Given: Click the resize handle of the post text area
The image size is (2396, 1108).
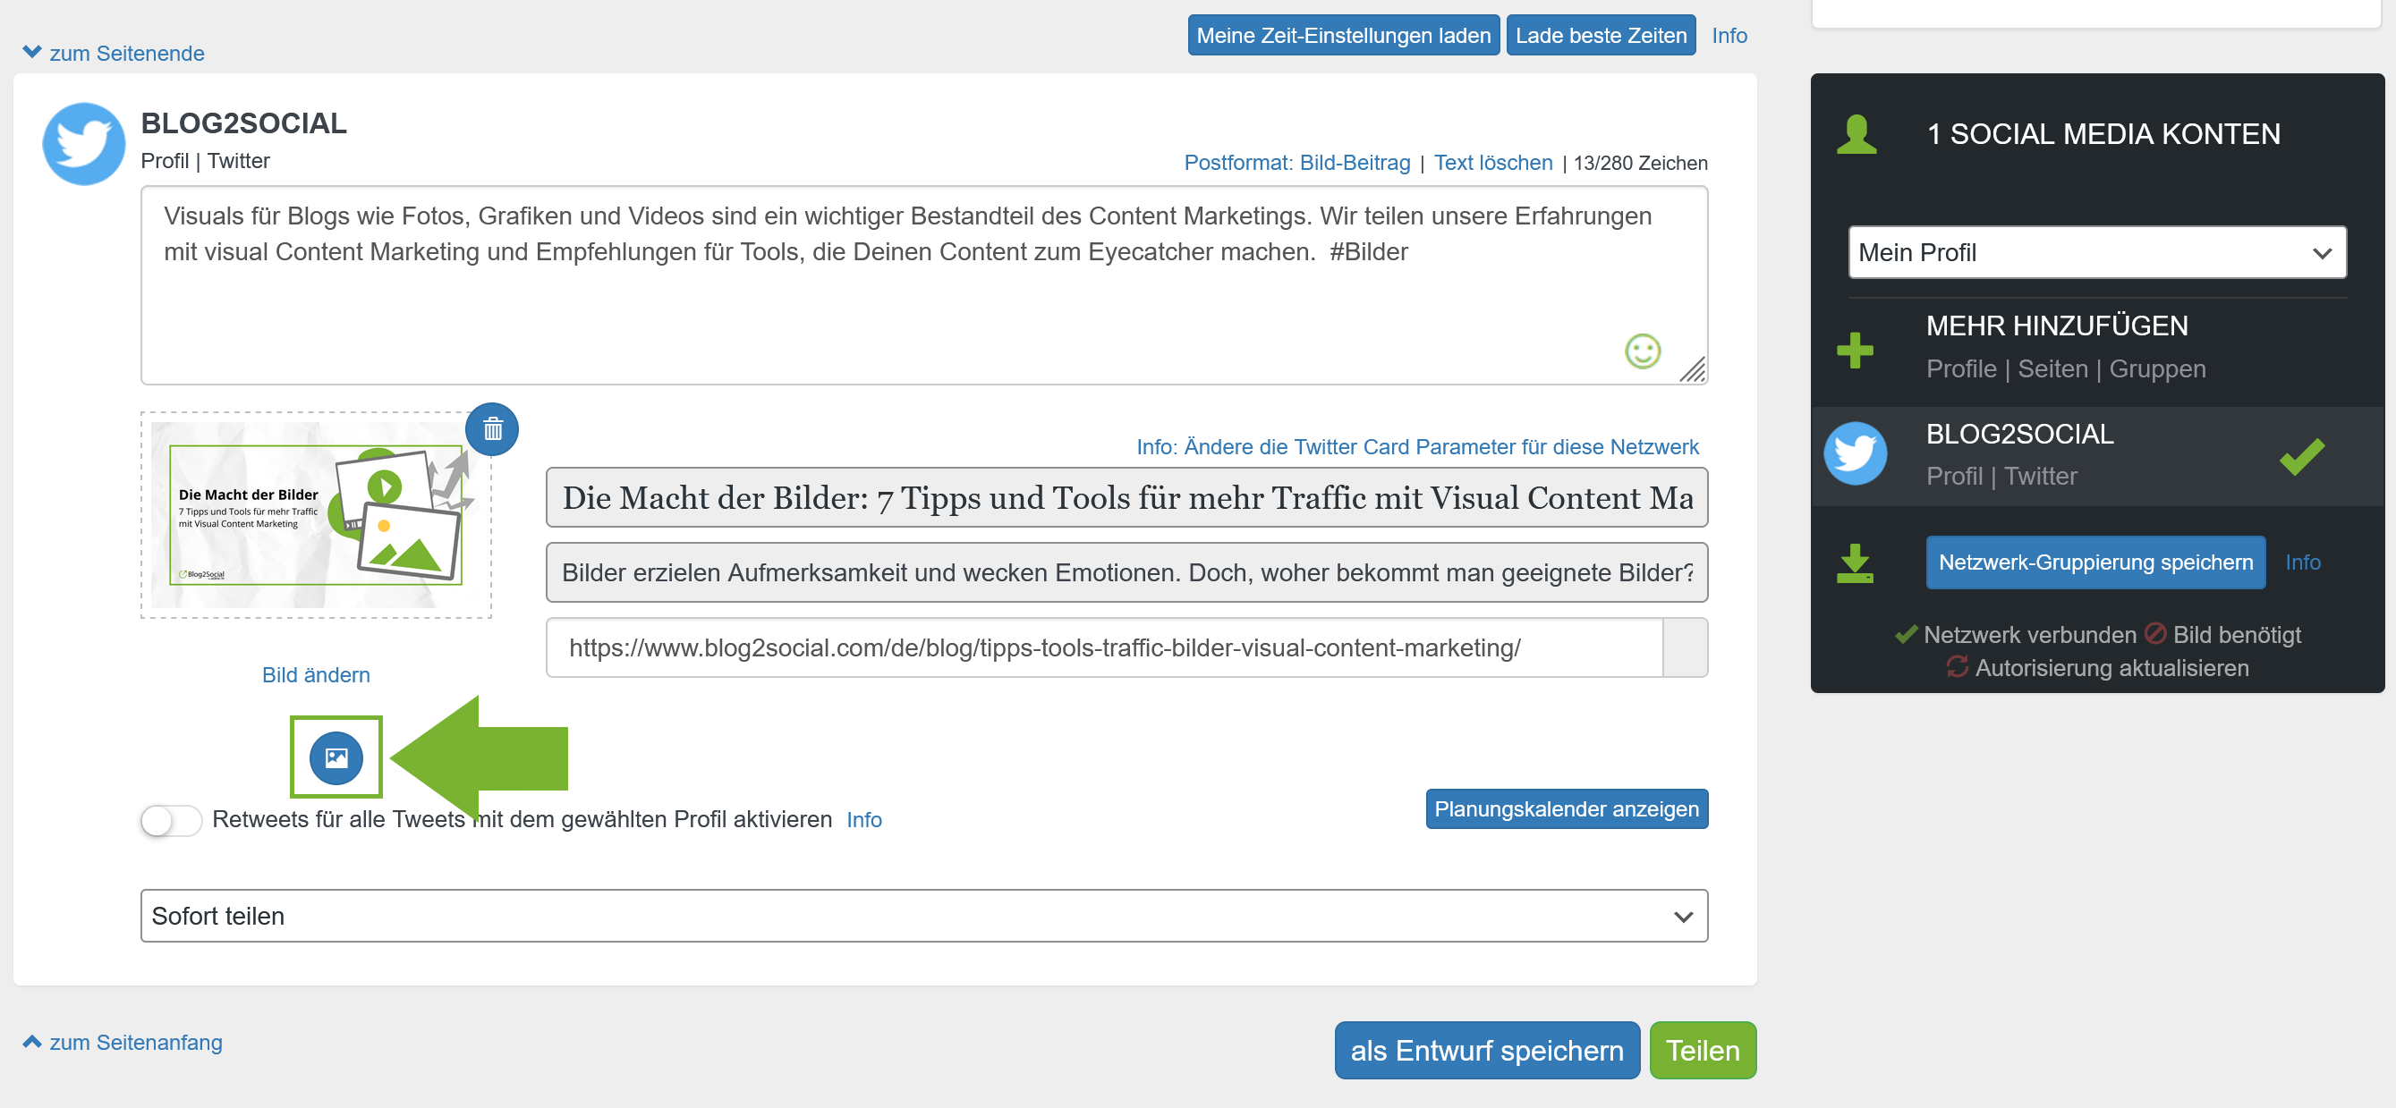Looking at the screenshot, I should coord(1693,369).
